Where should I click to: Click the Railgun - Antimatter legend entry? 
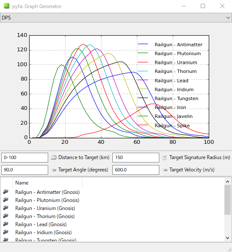(x=170, y=45)
